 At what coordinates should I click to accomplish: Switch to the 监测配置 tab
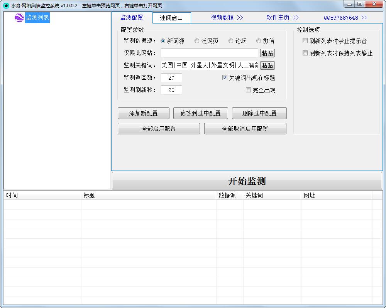point(131,17)
